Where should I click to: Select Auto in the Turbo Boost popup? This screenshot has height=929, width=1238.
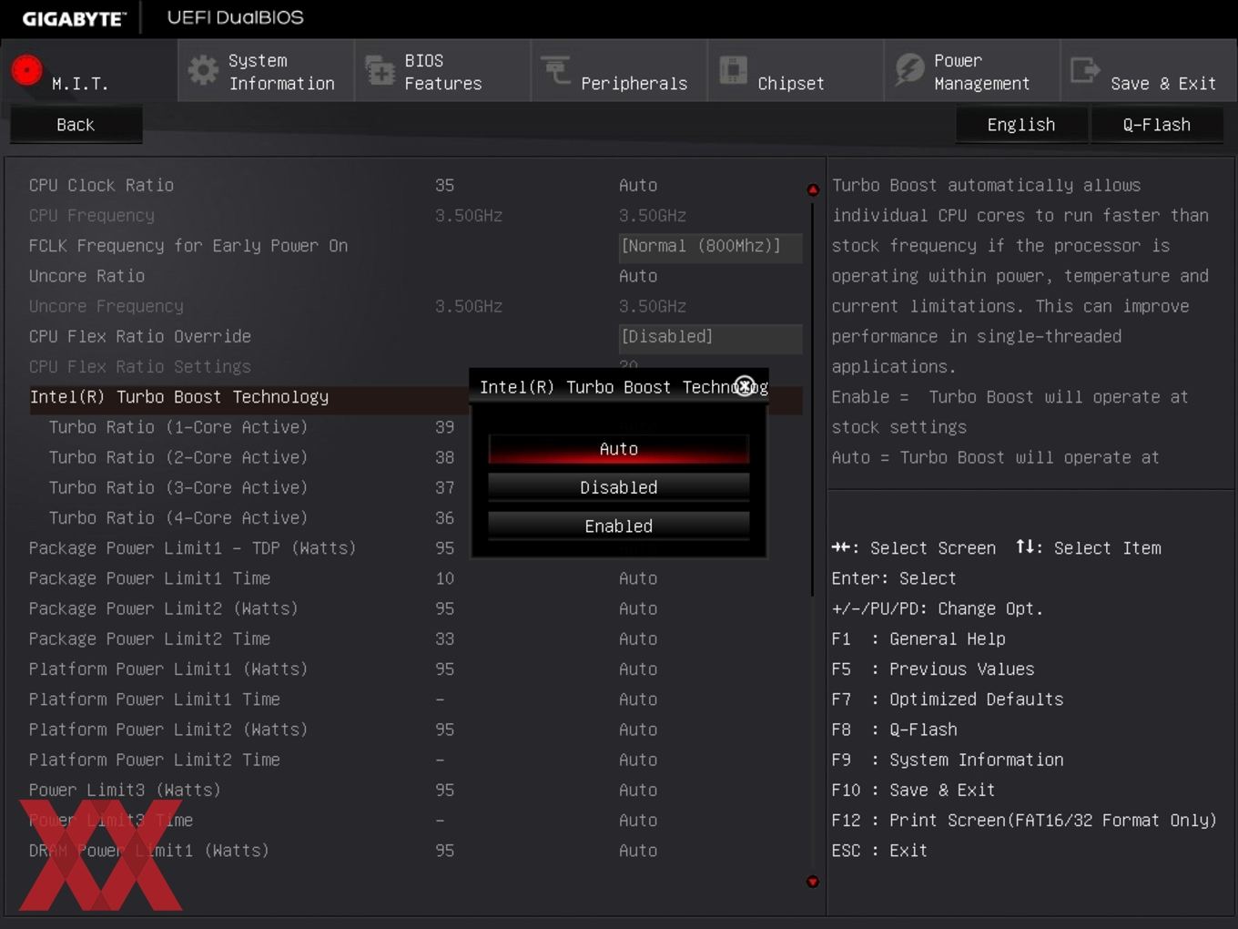pyautogui.click(x=619, y=449)
